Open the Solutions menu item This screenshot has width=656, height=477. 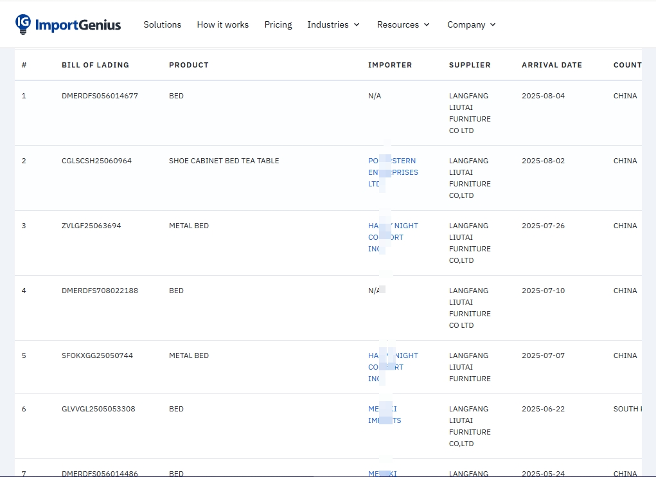(x=163, y=24)
